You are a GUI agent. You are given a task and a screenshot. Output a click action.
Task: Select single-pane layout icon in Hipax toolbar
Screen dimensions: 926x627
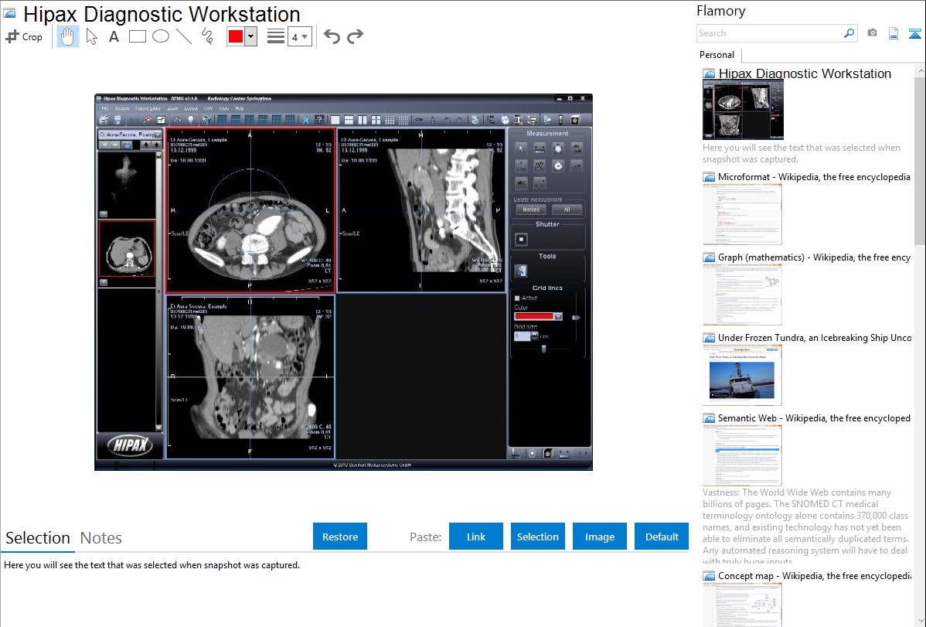tap(335, 120)
